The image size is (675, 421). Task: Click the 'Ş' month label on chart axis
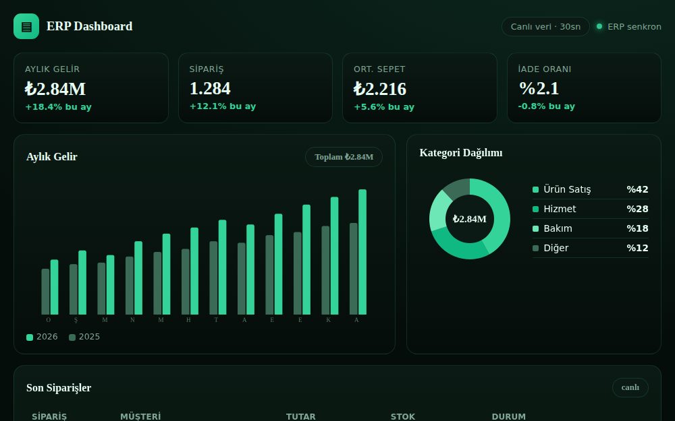76,320
